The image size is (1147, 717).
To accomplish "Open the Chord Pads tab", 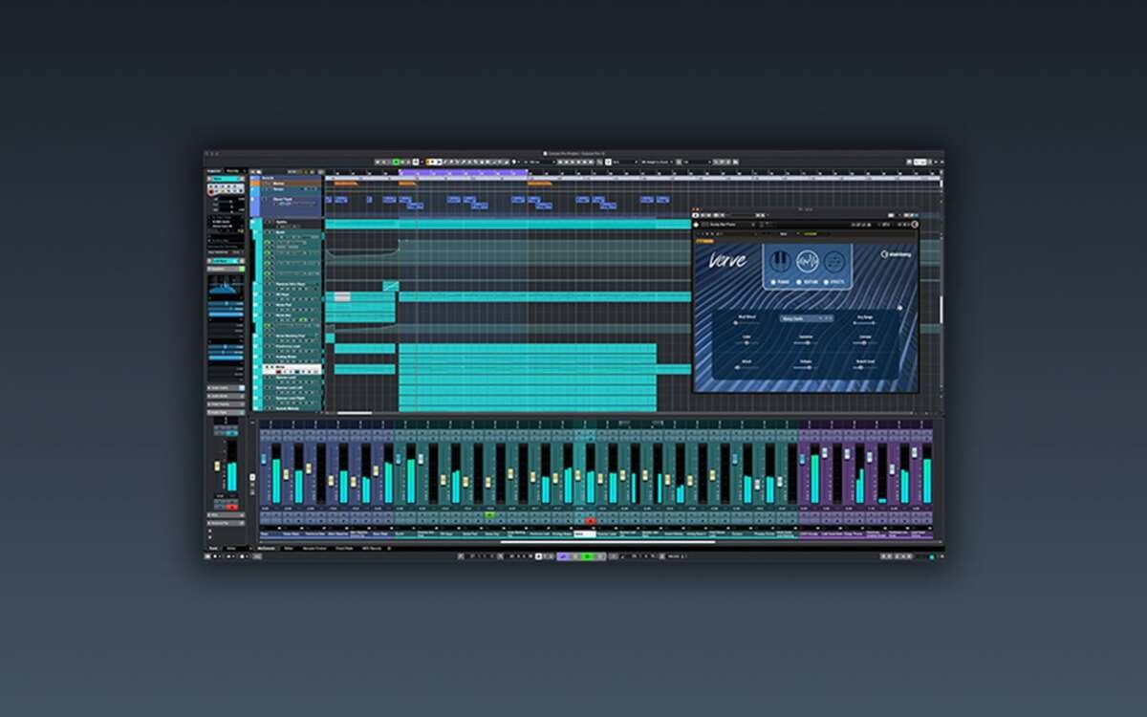I will pos(344,548).
